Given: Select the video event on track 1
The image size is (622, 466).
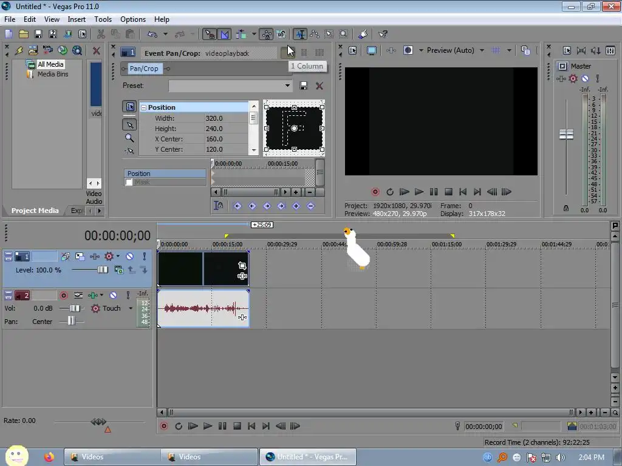Looking at the screenshot, I should click(203, 268).
